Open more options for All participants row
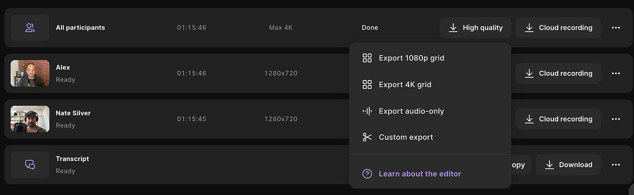The height and width of the screenshot is (195, 634). (x=616, y=28)
